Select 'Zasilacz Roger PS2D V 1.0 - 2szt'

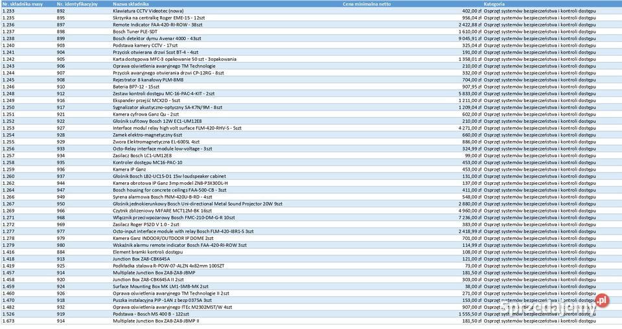coord(146,224)
